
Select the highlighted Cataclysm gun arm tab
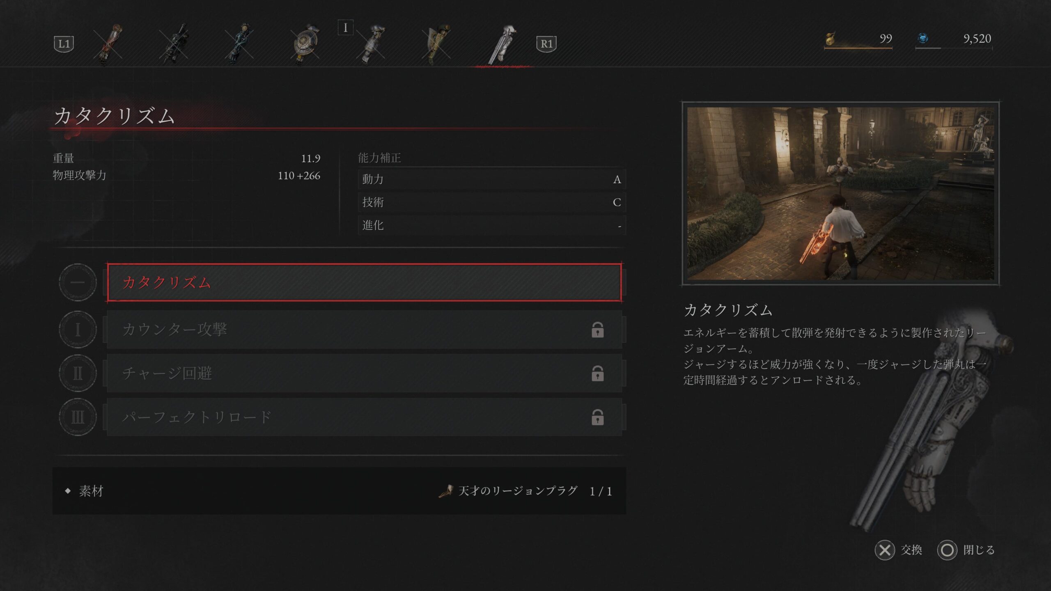(503, 44)
